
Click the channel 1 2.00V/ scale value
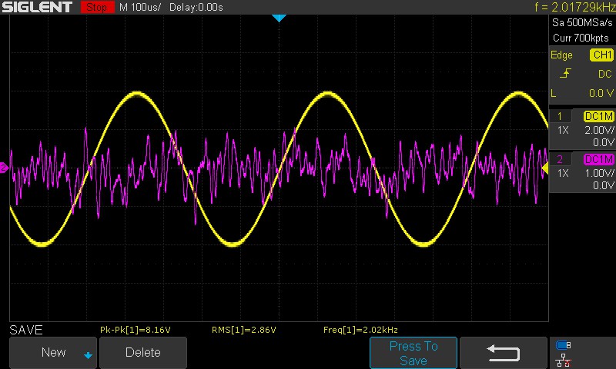pyautogui.click(x=599, y=130)
